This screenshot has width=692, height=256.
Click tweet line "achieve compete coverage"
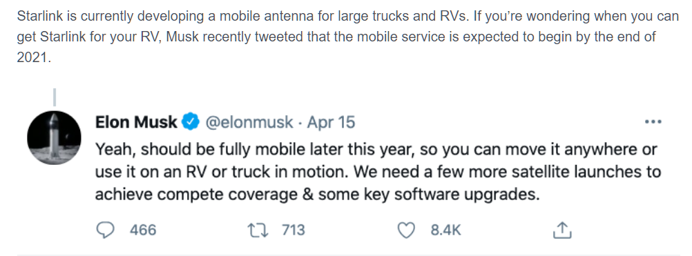tap(317, 195)
